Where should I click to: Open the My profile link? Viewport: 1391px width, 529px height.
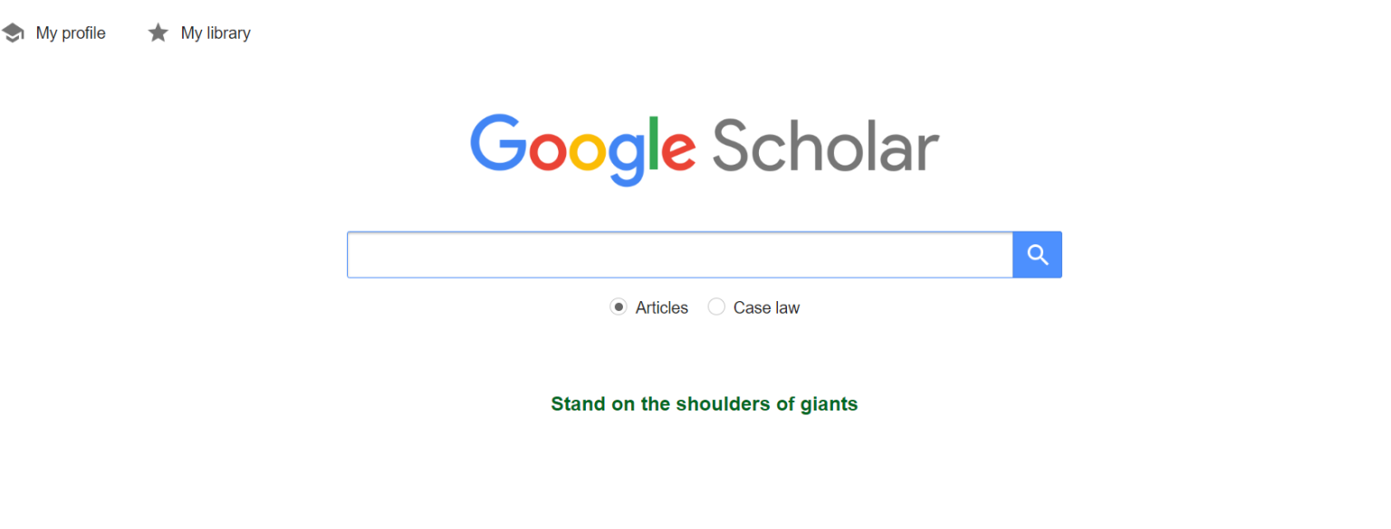click(71, 33)
